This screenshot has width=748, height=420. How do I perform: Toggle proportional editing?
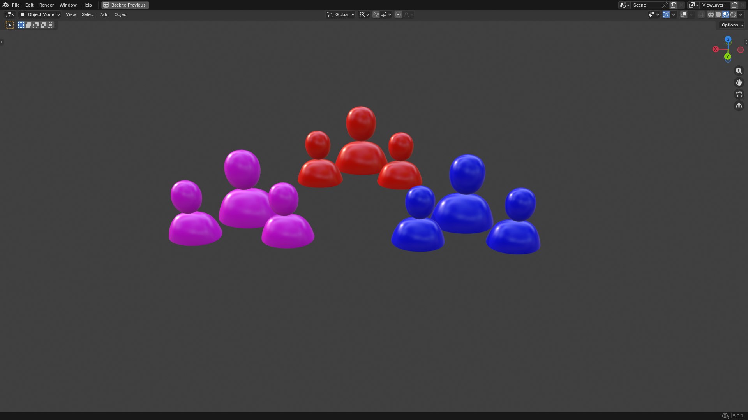(x=398, y=14)
